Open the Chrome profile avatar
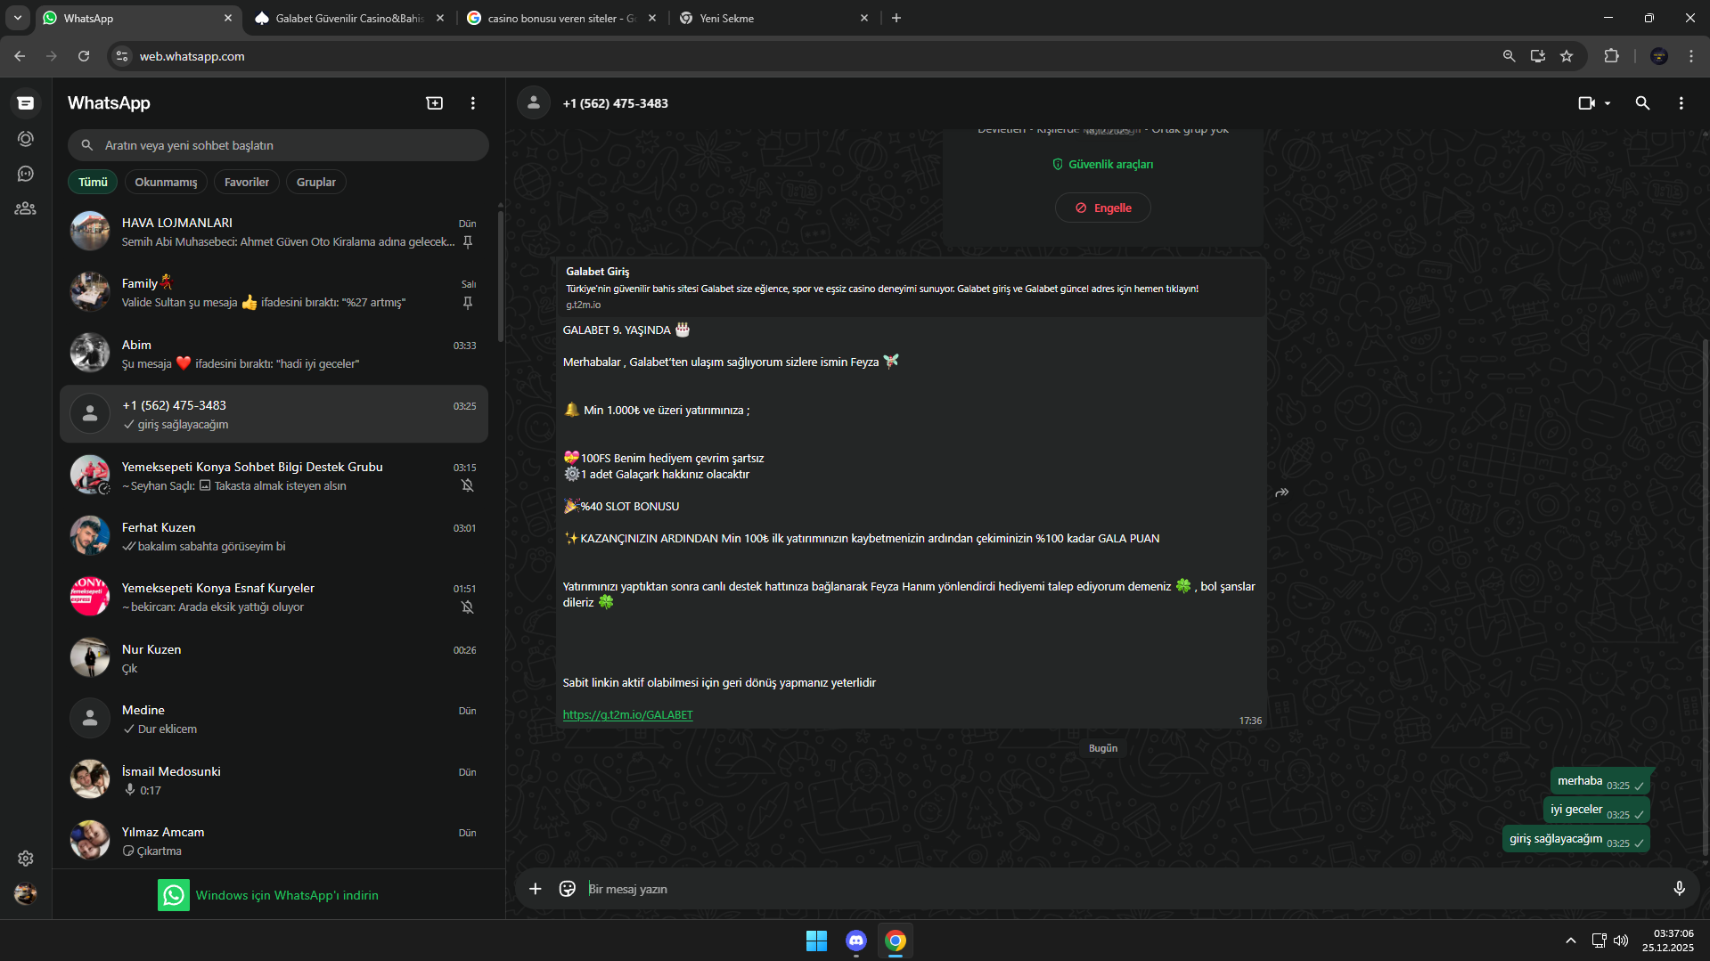Viewport: 1710px width, 961px height. click(x=1659, y=56)
